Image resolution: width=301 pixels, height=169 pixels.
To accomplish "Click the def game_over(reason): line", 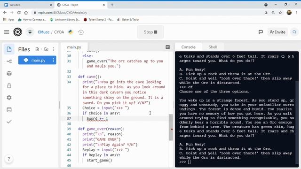I will click(102, 129).
